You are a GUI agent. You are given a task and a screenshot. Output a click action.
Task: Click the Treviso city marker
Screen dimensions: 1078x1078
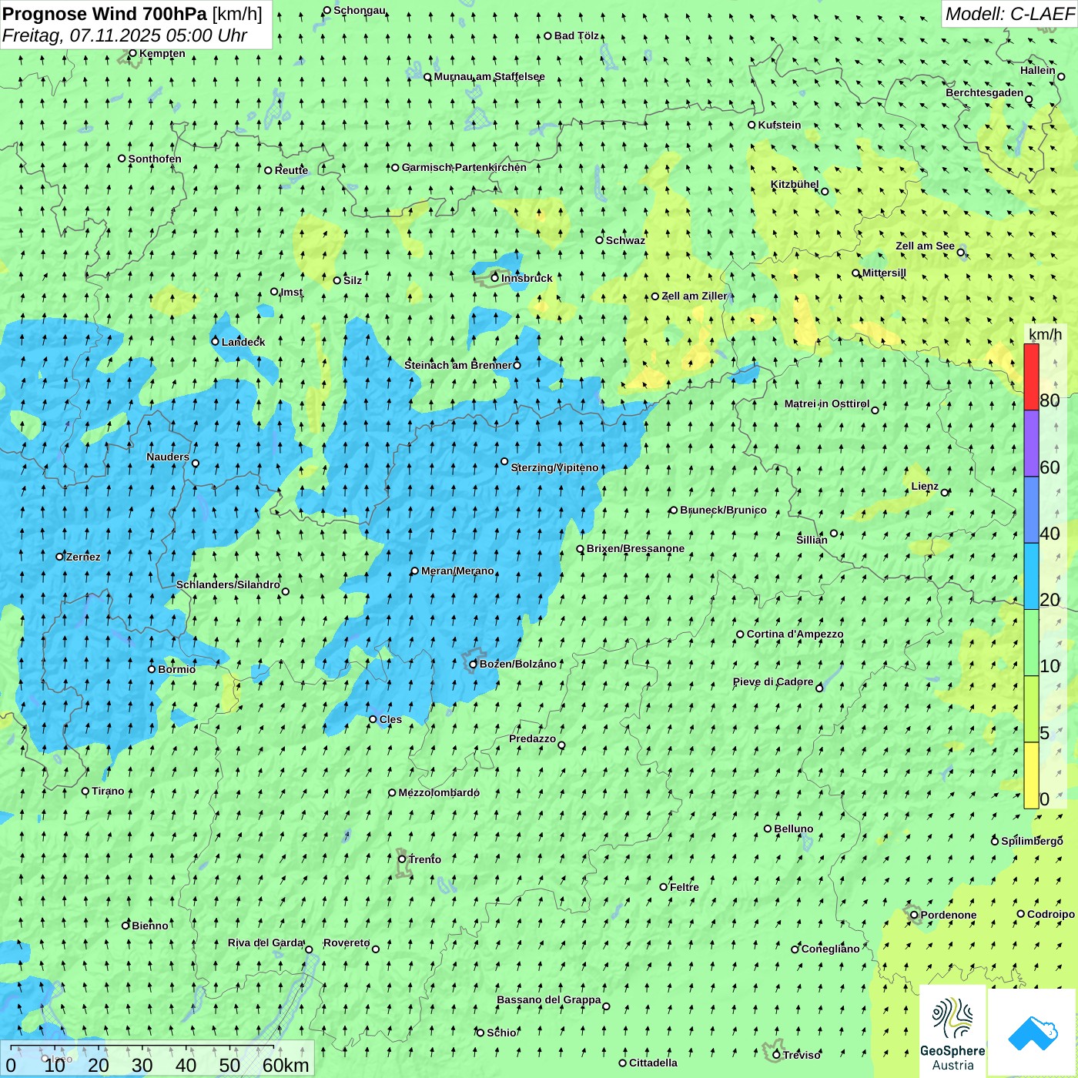pyautogui.click(x=776, y=1055)
